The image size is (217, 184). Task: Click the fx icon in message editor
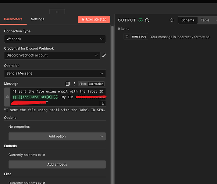tap(7, 97)
